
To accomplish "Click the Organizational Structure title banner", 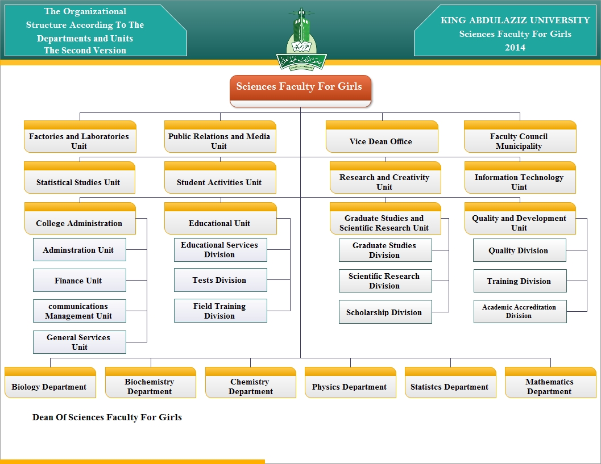I will point(96,31).
